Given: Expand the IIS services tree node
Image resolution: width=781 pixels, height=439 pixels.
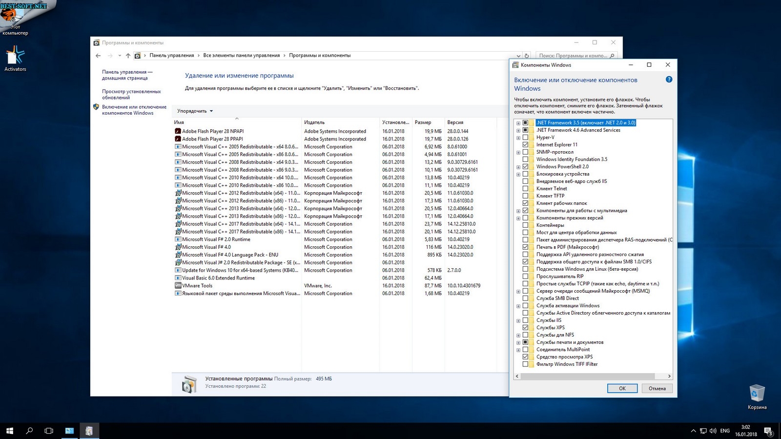Looking at the screenshot, I should tap(518, 320).
